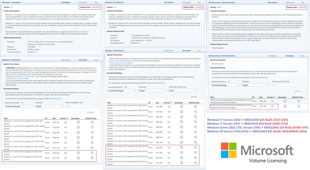Copy SHA256 hash for Windows 10 20H2 Nov 2020 Arm64
The image size is (310, 170).
(196, 111)
